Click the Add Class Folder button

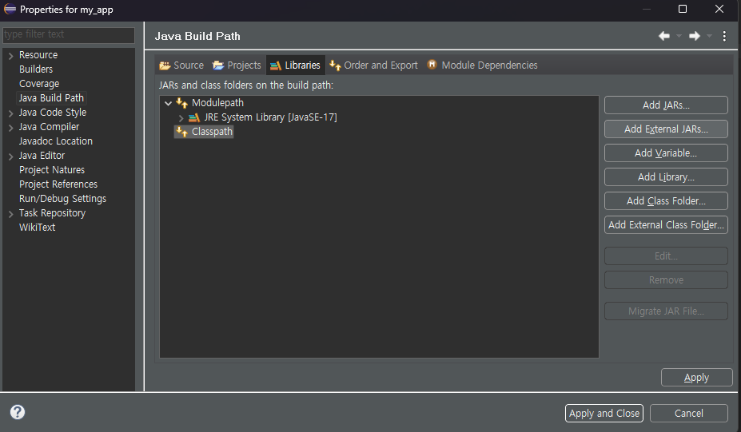coord(666,200)
